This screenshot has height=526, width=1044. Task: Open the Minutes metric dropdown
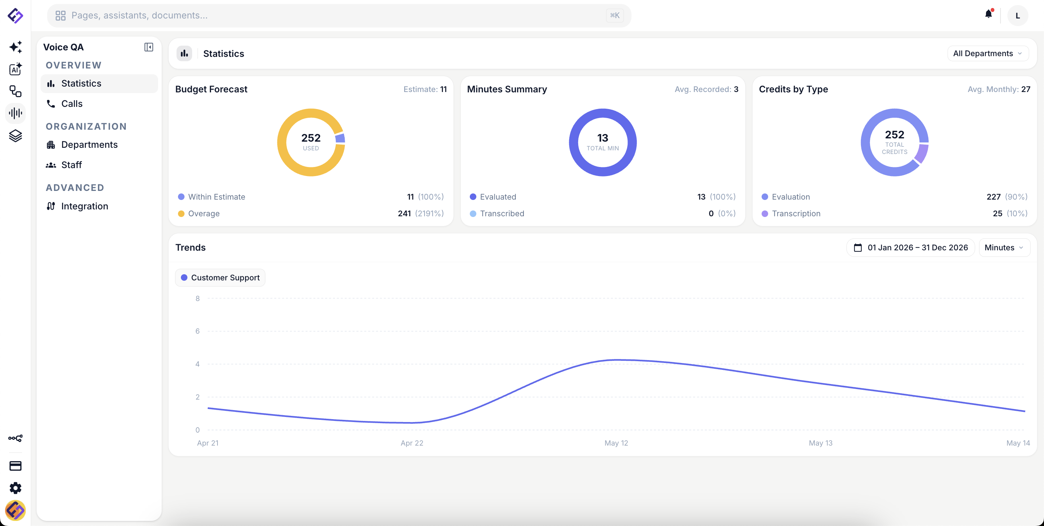[1004, 247]
